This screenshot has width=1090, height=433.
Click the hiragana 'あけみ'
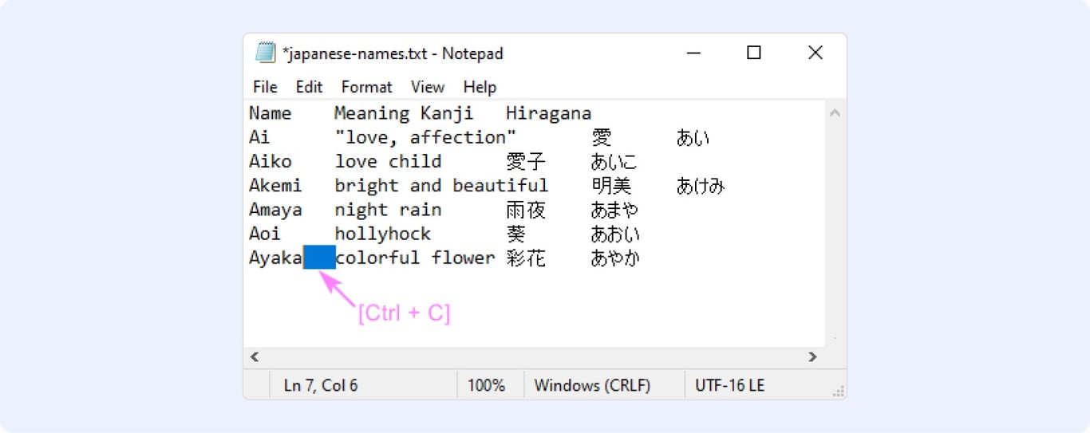click(701, 186)
